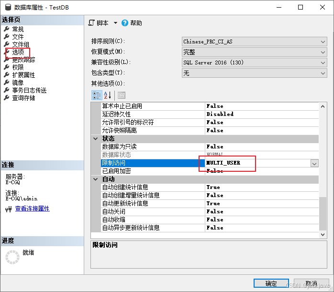This screenshot has width=334, height=292.
Task: Open the 查询存储 page
Action: click(23, 98)
